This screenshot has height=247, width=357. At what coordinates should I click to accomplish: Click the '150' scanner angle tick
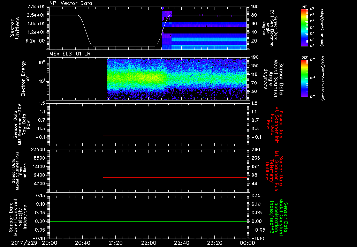[255, 66]
